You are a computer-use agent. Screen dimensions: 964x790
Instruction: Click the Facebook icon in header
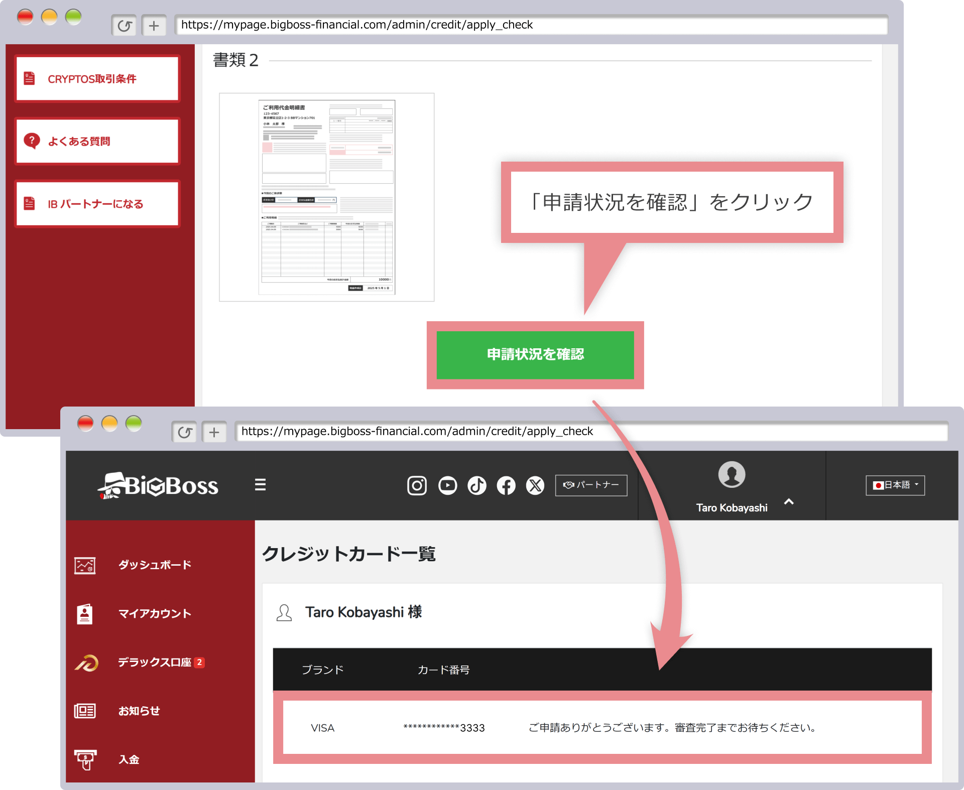(506, 485)
